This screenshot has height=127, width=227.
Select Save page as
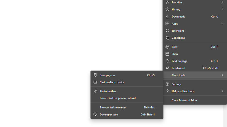coord(127,75)
